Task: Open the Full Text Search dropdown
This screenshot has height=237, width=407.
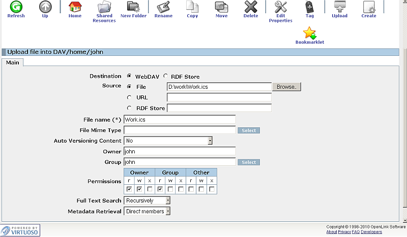Action: coord(148,200)
